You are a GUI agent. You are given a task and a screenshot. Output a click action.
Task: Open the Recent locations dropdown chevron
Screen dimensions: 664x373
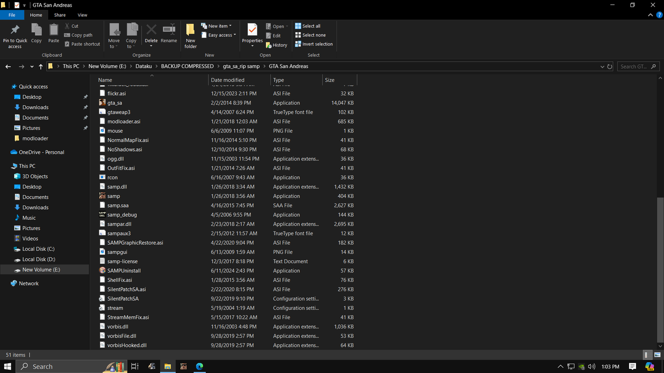(x=31, y=67)
